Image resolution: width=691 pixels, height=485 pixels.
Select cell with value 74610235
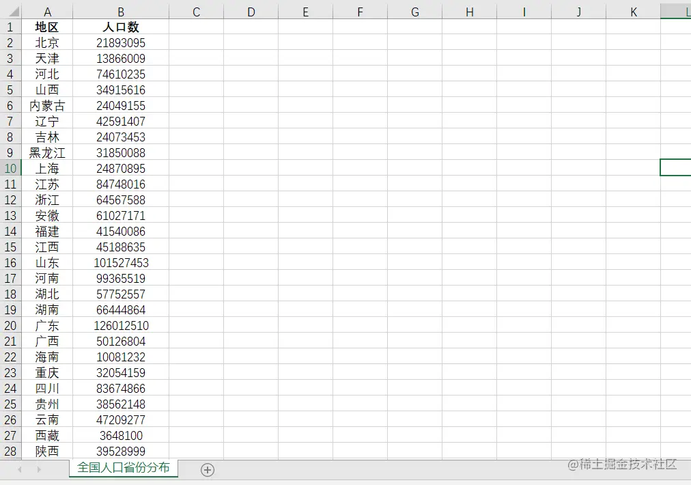[121, 74]
